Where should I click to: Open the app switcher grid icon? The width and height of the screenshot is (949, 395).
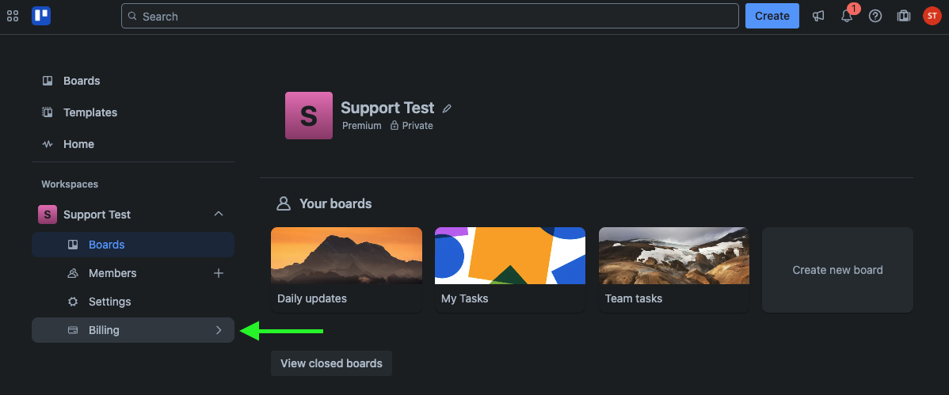click(x=13, y=17)
